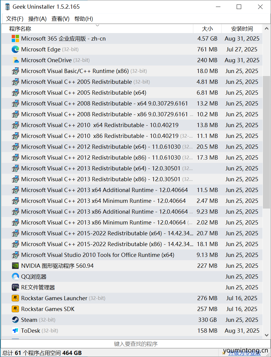Select the Steam program name
This screenshot has height=357, width=271.
pyautogui.click(x=29, y=320)
